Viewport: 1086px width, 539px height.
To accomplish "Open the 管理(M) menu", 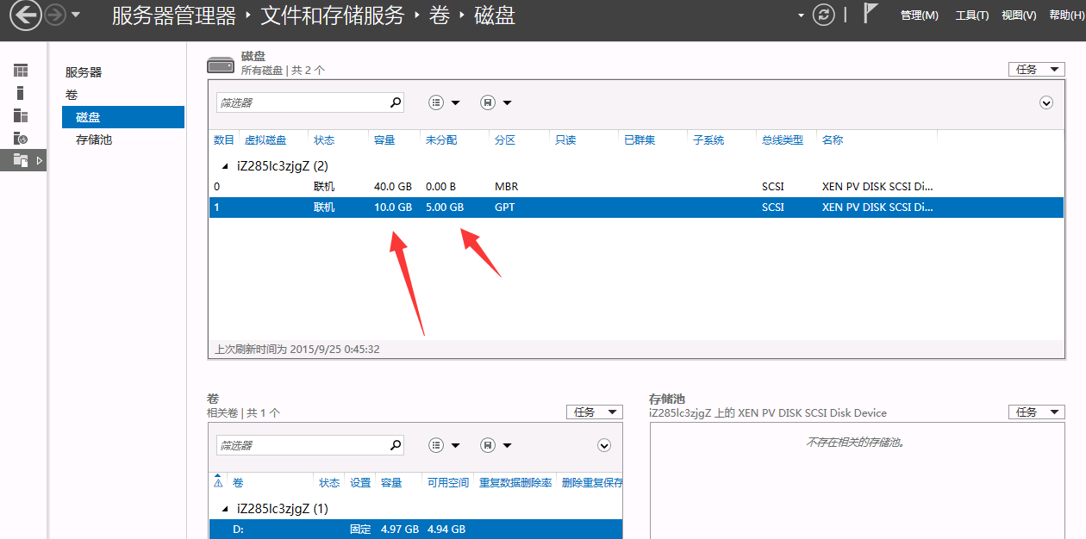I will (919, 15).
